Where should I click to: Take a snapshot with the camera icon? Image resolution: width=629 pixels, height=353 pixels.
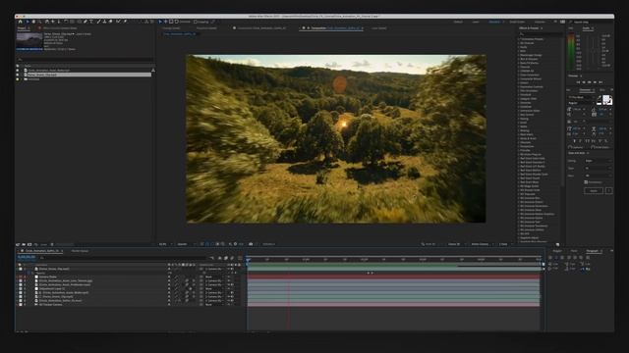coord(251,244)
